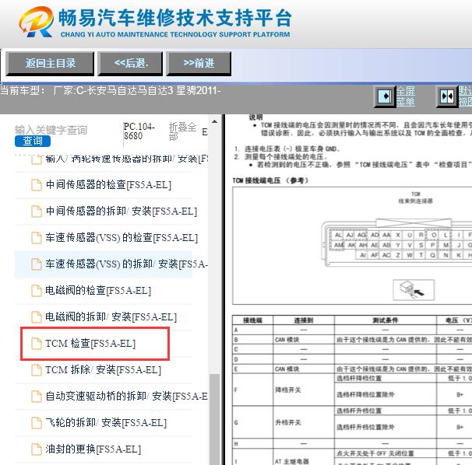Click document icon beside 电磁阀的检查
This screenshot has height=465, width=472.
point(37,291)
